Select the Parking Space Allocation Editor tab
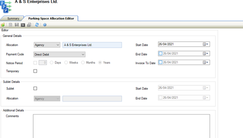This screenshot has width=243, height=138. (x=51, y=18)
